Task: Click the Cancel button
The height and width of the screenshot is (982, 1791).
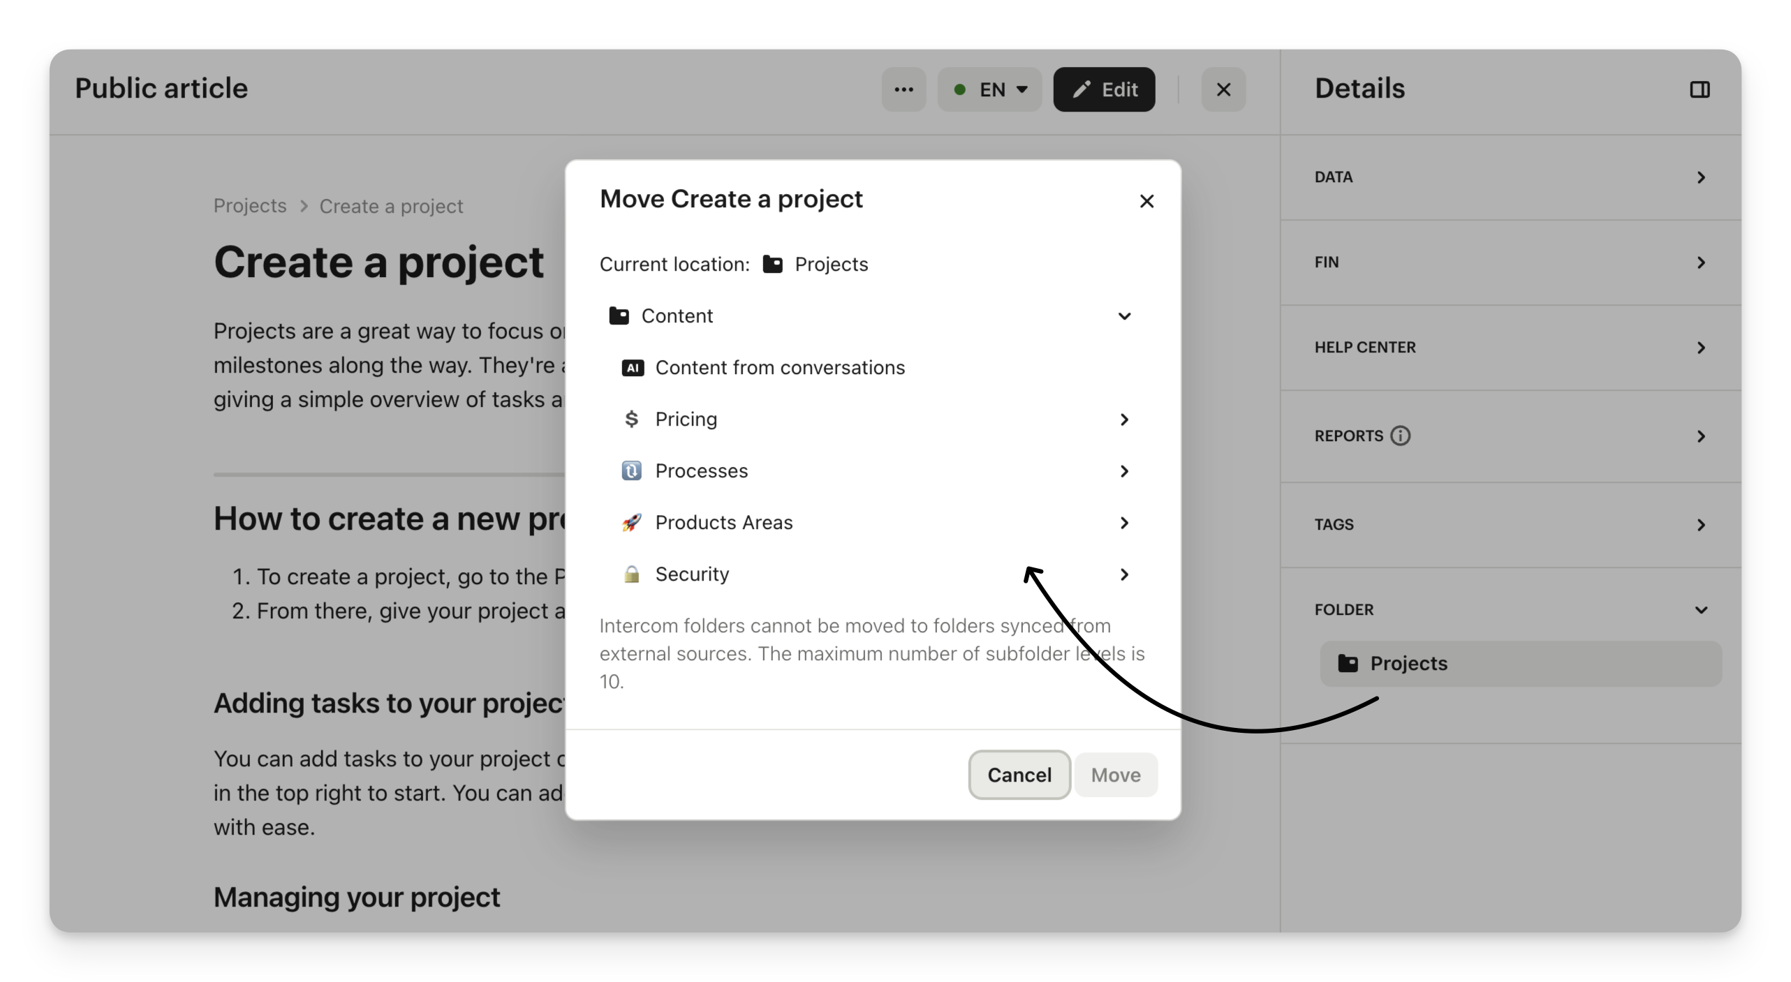Action: 1019,775
